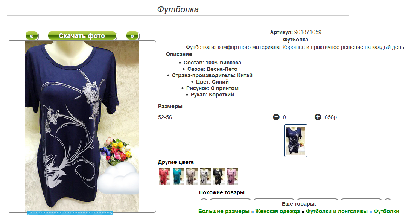Image resolution: width=420 pixels, height=215 pixels.
Task: Go to the next photo with » button
Action: tap(132, 36)
